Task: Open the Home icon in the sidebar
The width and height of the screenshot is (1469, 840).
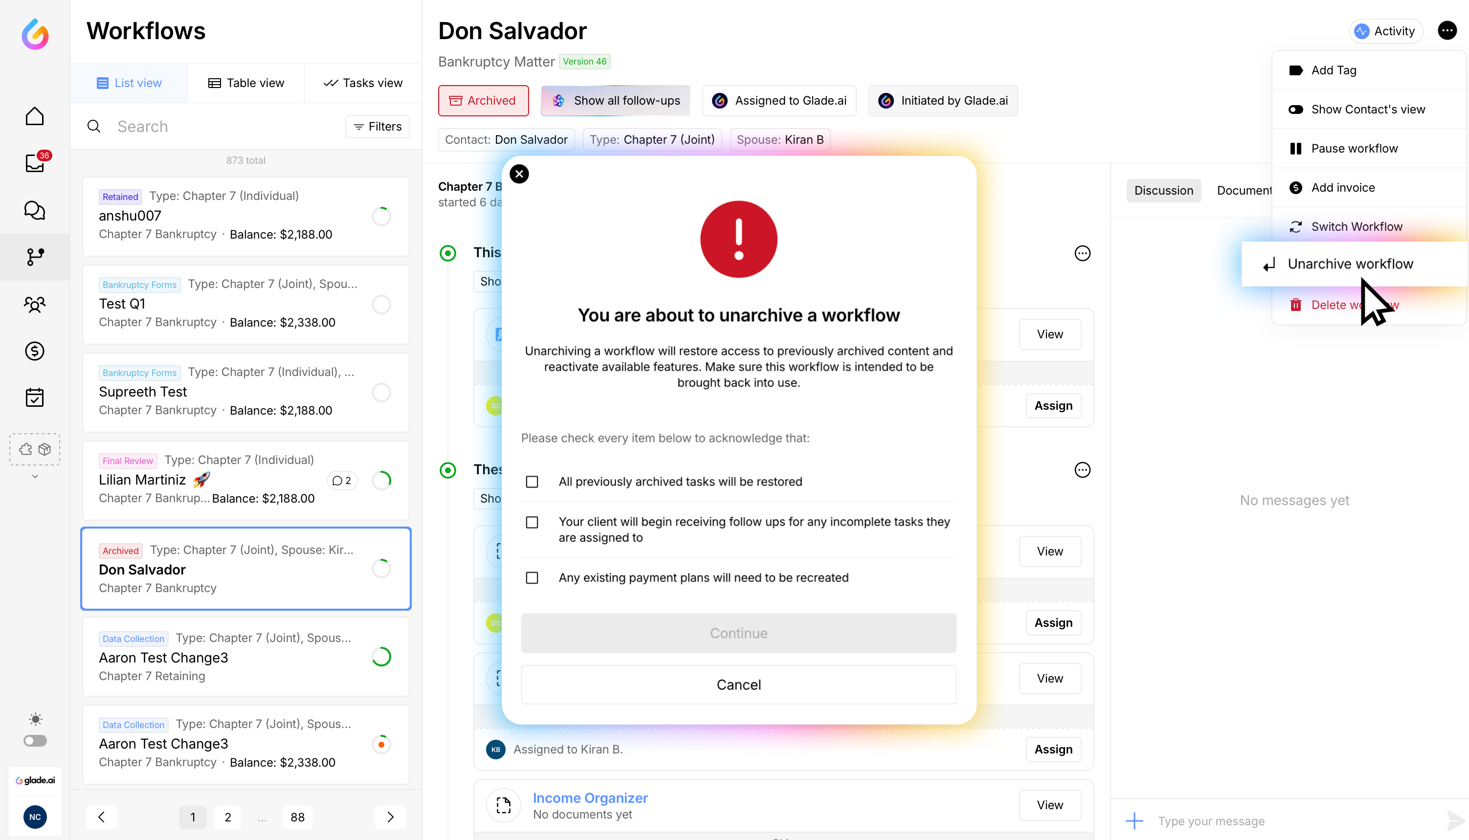Action: click(35, 116)
